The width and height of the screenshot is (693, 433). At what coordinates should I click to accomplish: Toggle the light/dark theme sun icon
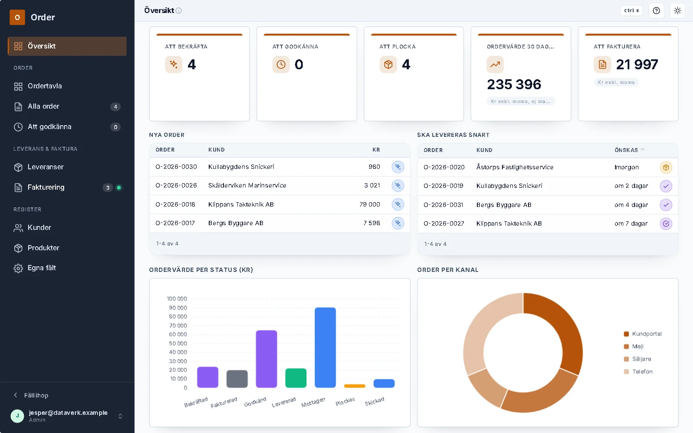(677, 10)
